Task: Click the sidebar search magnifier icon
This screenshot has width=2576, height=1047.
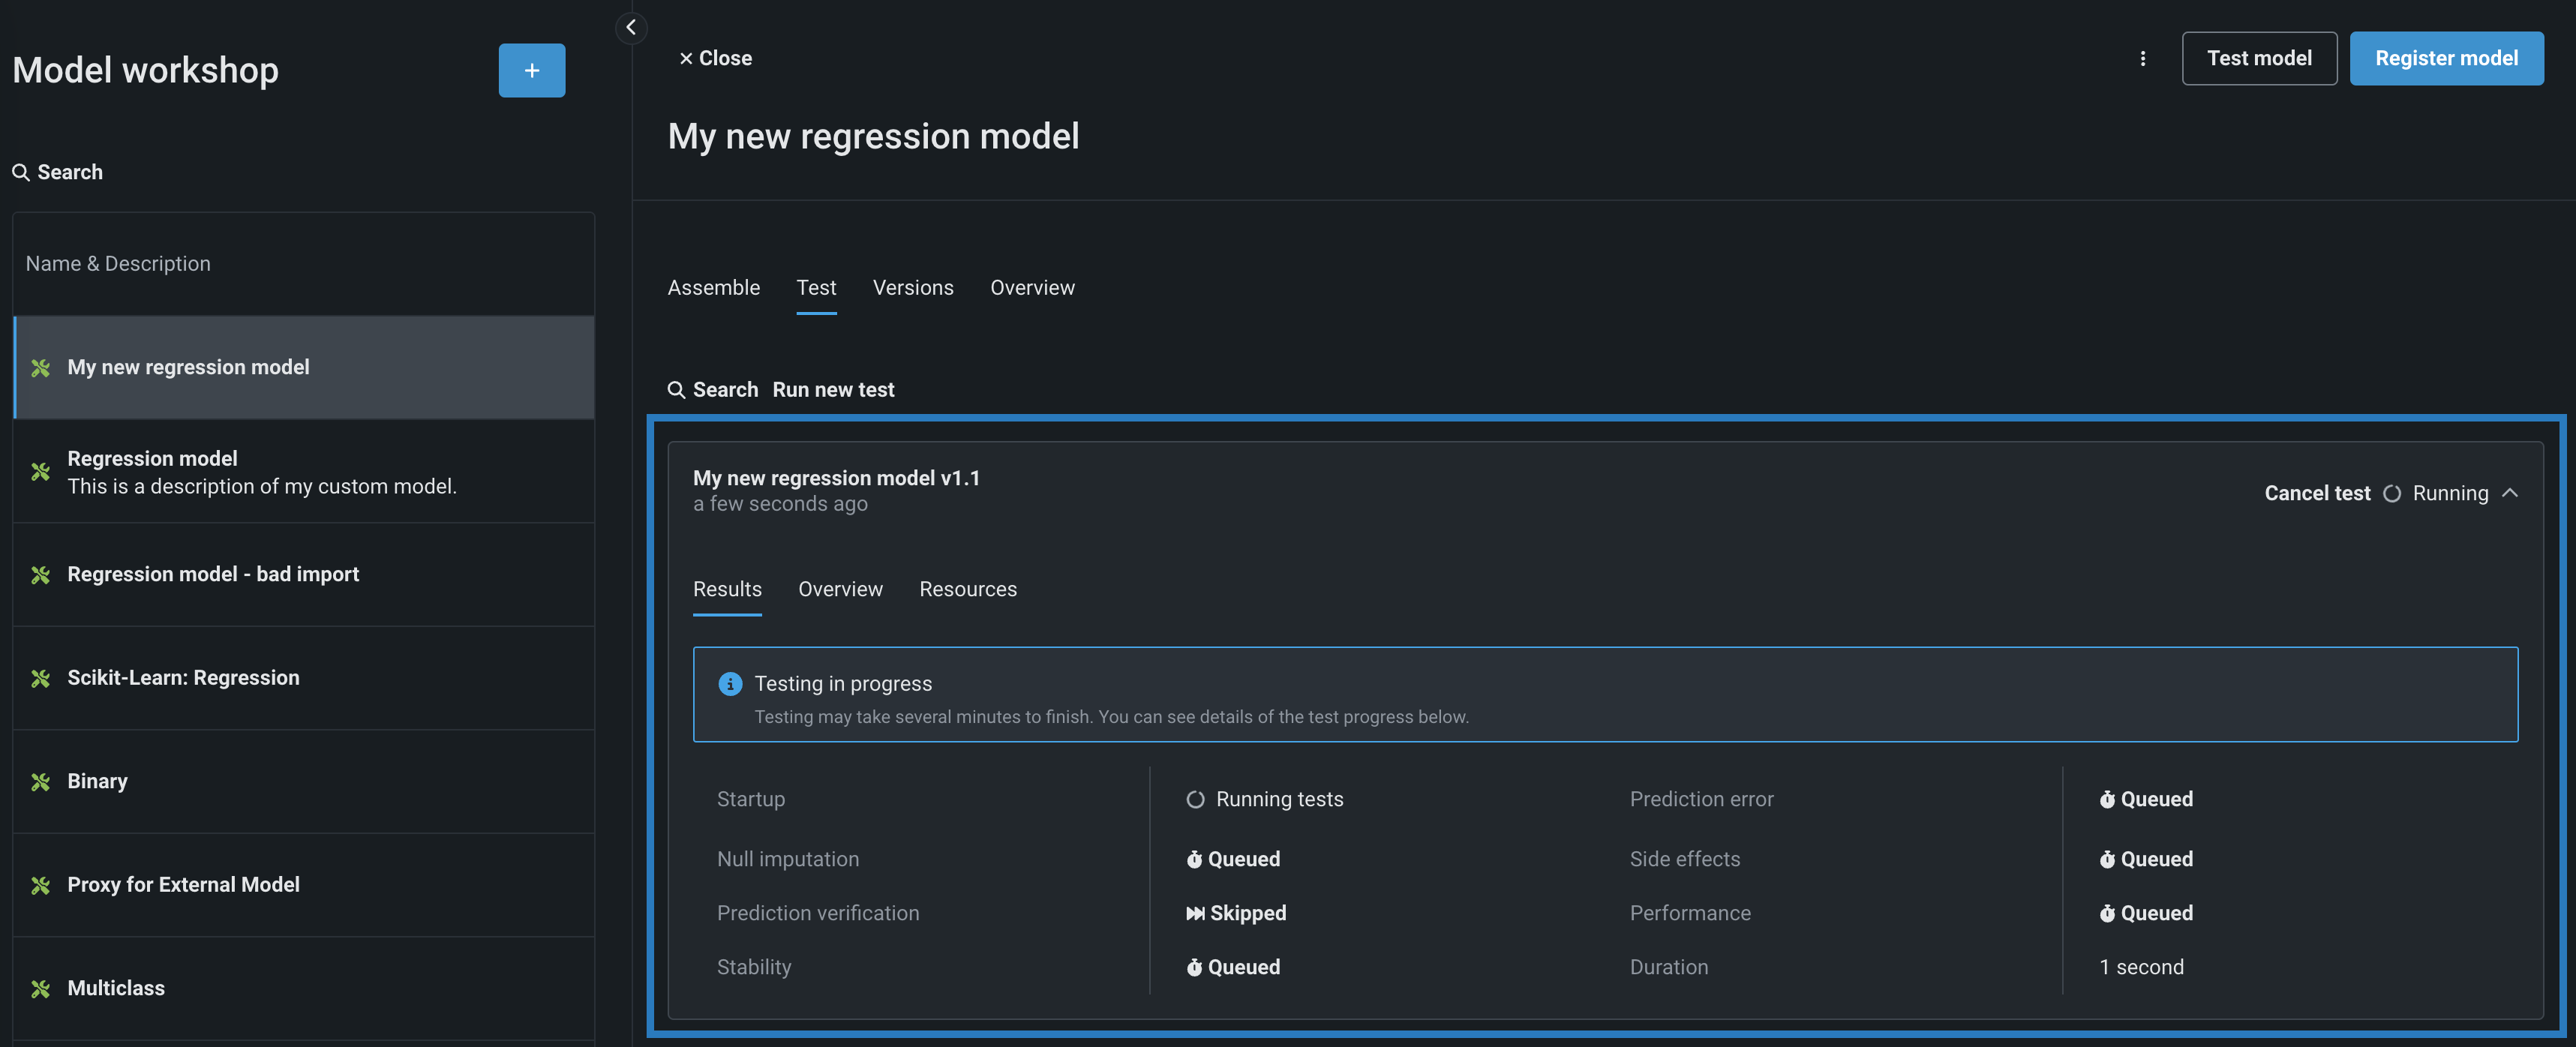Action: tap(20, 172)
